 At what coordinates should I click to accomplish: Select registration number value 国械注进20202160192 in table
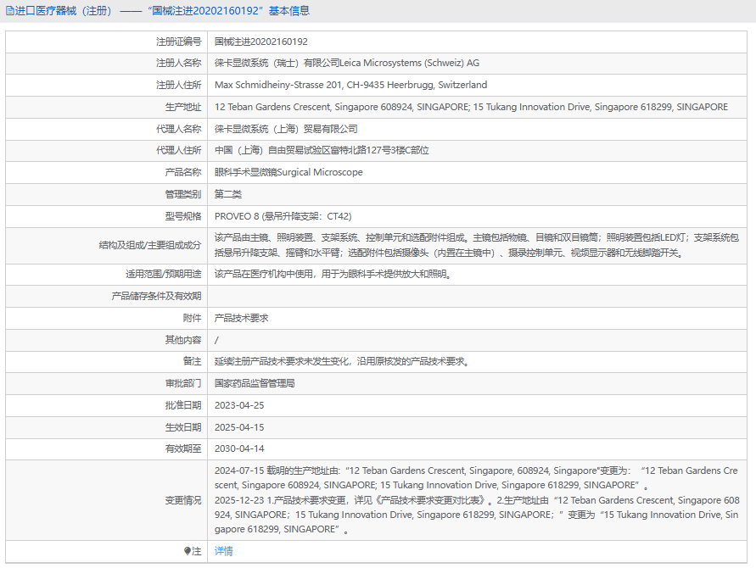pyautogui.click(x=260, y=42)
